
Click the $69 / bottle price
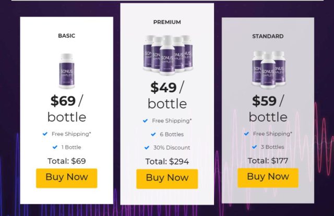67,109
